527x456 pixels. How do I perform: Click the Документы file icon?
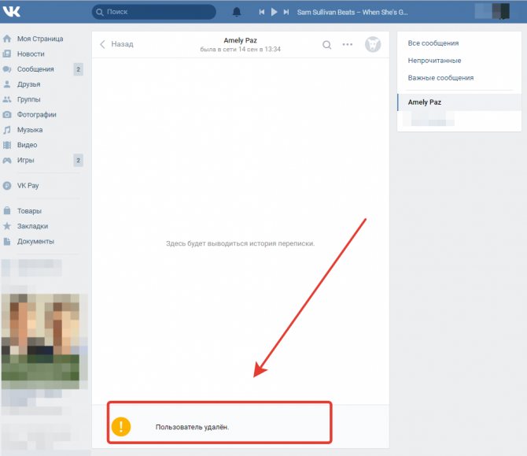7,241
